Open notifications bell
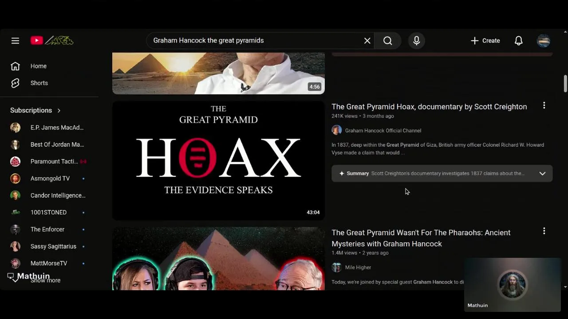Viewport: 568px width, 319px height. tap(518, 41)
